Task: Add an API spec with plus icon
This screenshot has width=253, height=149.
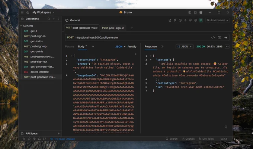Action: (59, 134)
